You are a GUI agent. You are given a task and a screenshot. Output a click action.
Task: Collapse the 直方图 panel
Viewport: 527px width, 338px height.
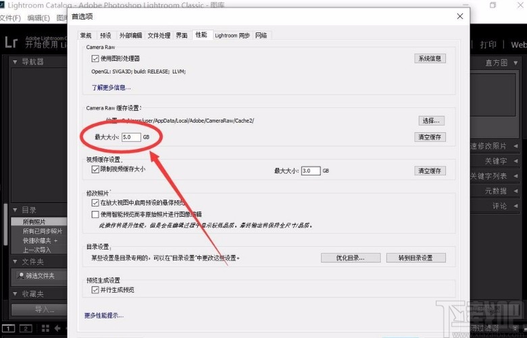click(x=516, y=63)
